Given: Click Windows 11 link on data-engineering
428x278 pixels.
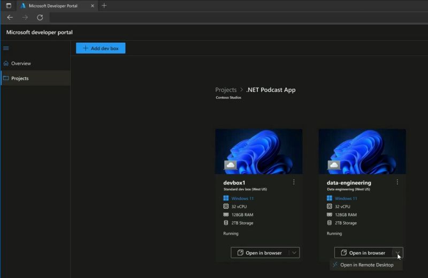Looking at the screenshot, I should click(x=346, y=198).
